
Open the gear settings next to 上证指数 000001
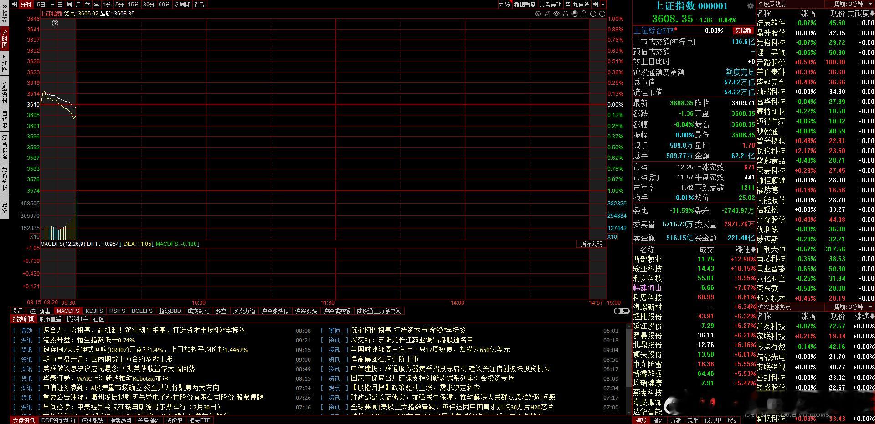pos(750,6)
